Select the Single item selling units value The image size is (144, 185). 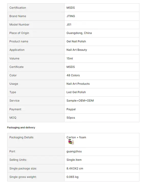pos(74,160)
